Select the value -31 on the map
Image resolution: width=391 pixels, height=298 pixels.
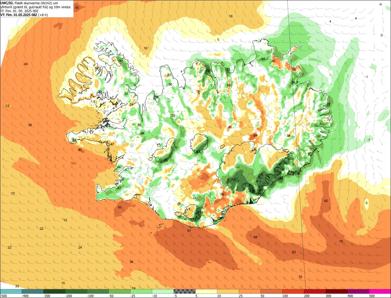(x=126, y=94)
